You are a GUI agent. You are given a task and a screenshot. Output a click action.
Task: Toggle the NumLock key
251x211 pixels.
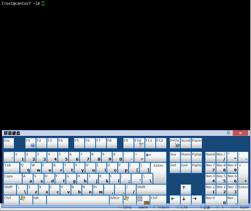(210, 157)
